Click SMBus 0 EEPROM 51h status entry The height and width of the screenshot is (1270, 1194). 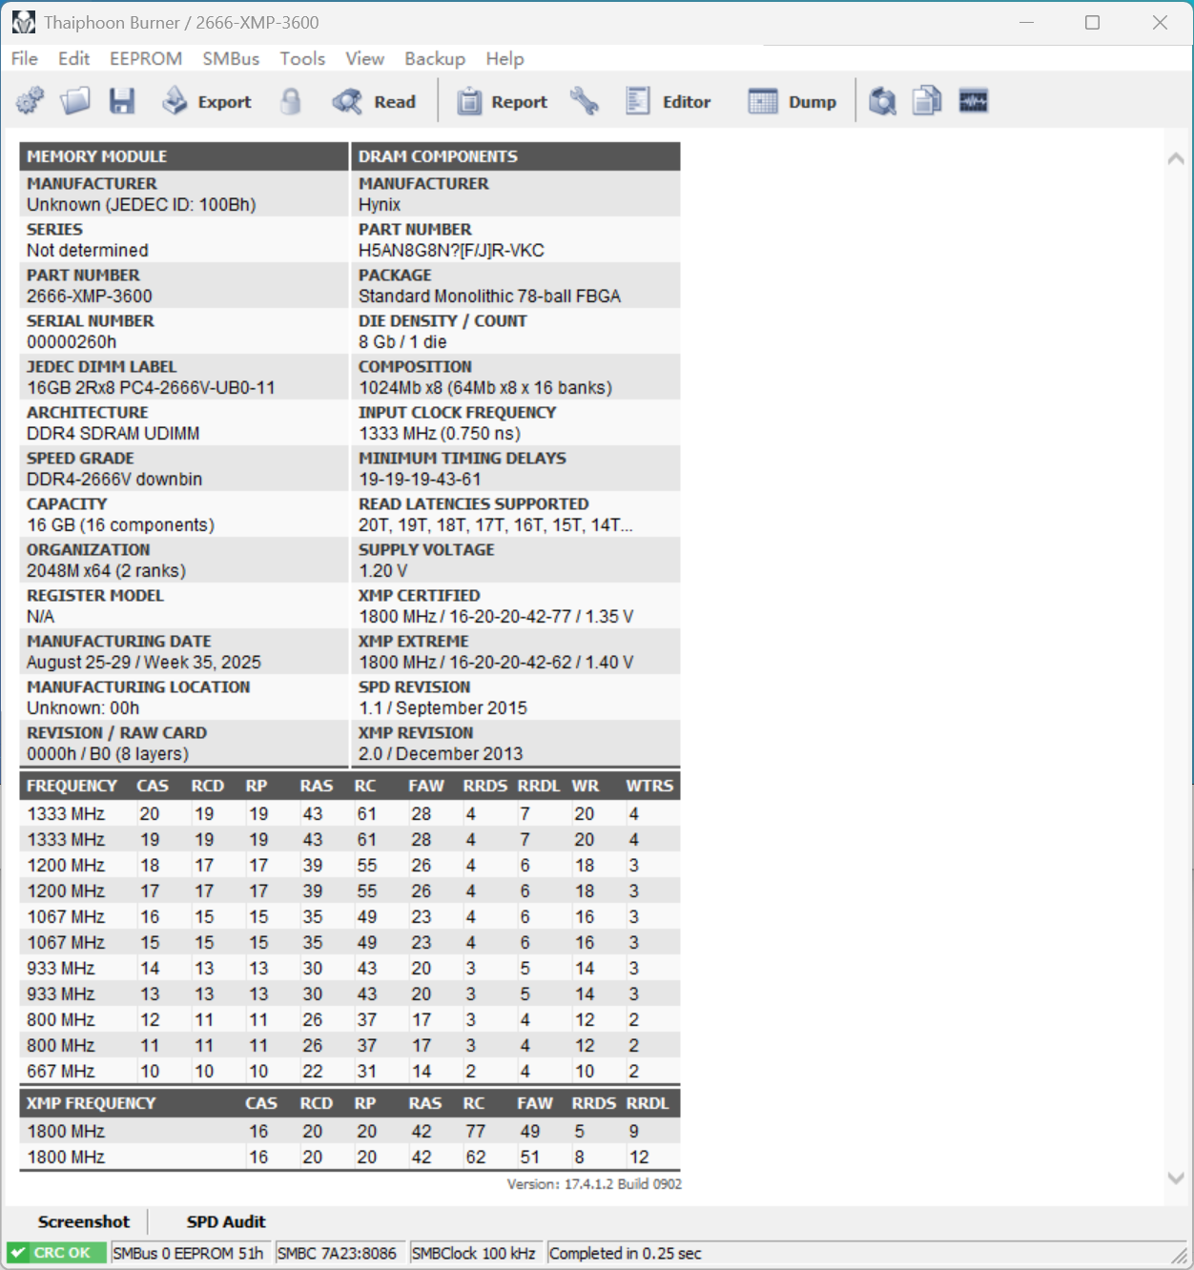tap(188, 1253)
